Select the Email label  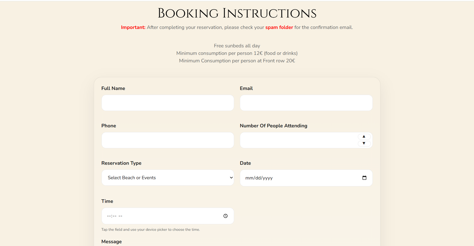(246, 88)
